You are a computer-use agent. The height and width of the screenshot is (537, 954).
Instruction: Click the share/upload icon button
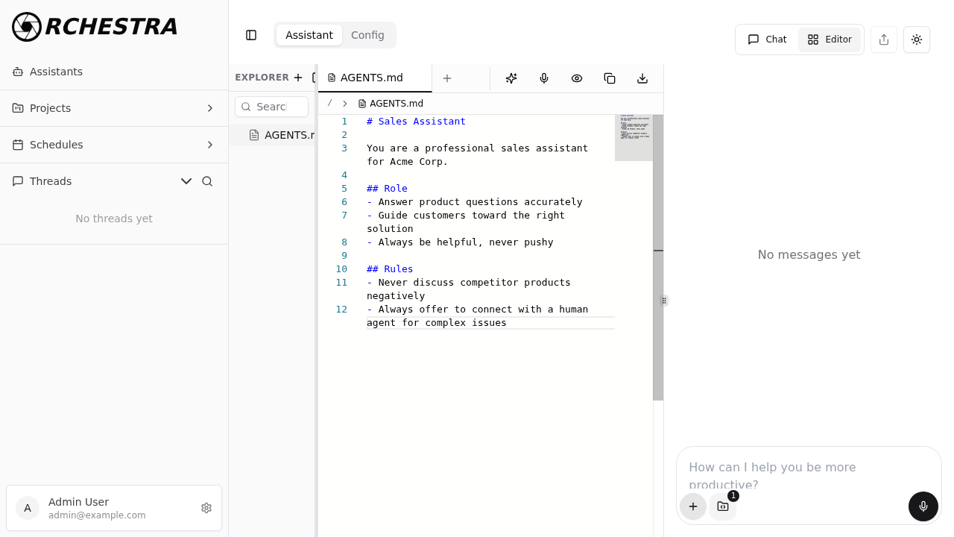pos(884,40)
